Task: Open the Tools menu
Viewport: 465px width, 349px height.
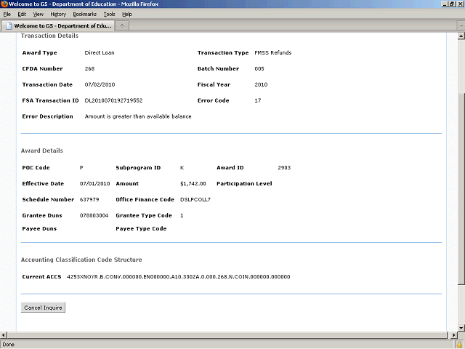Action: pyautogui.click(x=109, y=14)
